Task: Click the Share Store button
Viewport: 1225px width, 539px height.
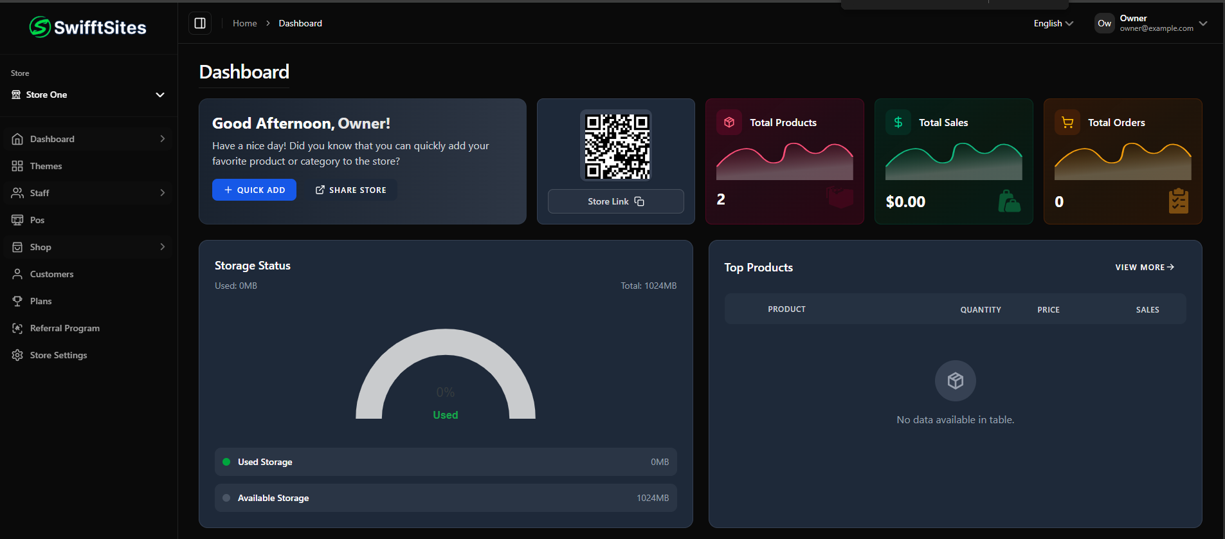Action: click(351, 190)
